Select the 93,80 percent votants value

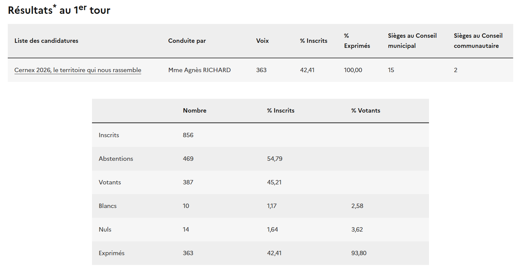tap(359, 253)
